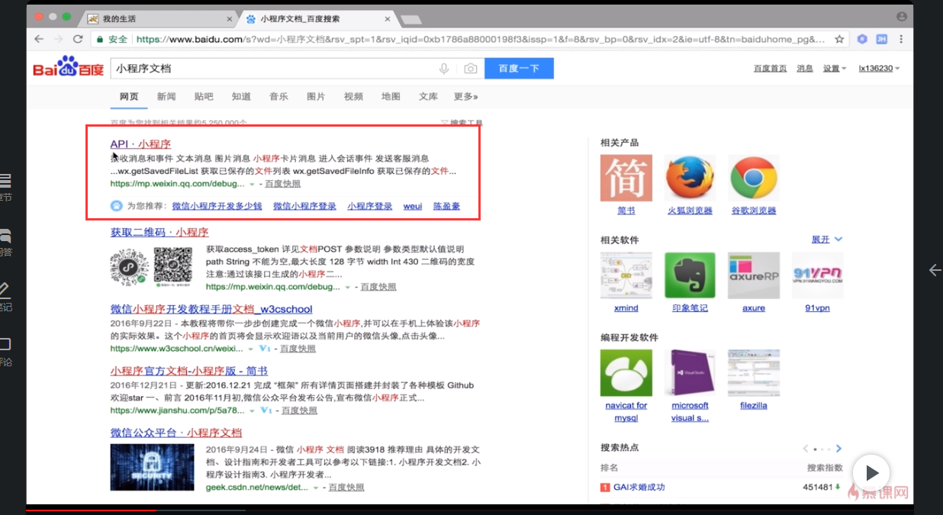The width and height of the screenshot is (943, 515).
Task: Open the security image thumbnail of the CSDN result
Action: (x=152, y=468)
